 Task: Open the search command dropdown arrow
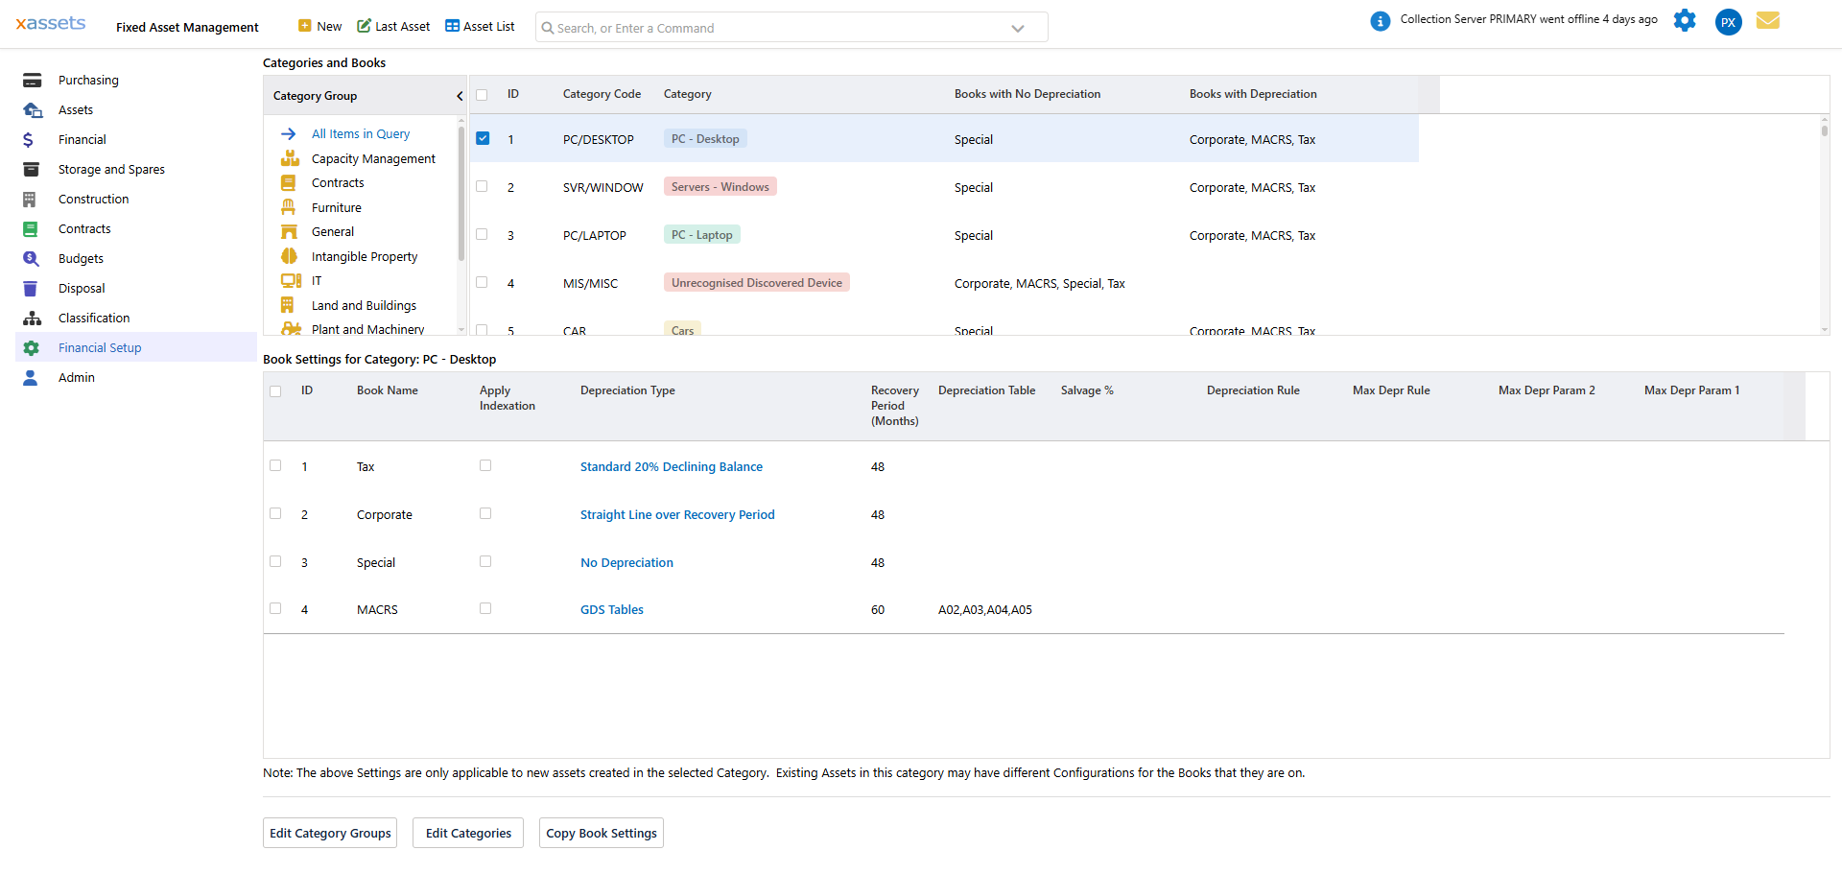(1018, 28)
